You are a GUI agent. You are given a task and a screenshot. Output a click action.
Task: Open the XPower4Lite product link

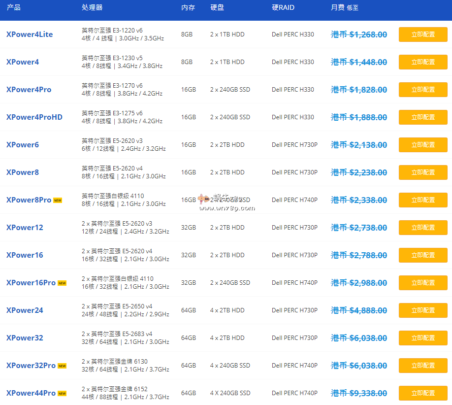(30, 34)
